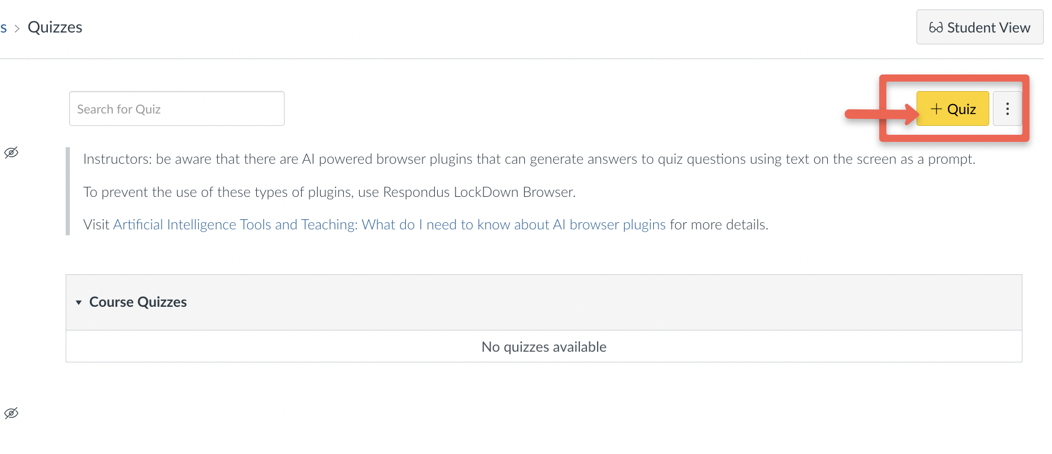Open the AI browser plugins article link
The image size is (1052, 454).
pos(389,225)
